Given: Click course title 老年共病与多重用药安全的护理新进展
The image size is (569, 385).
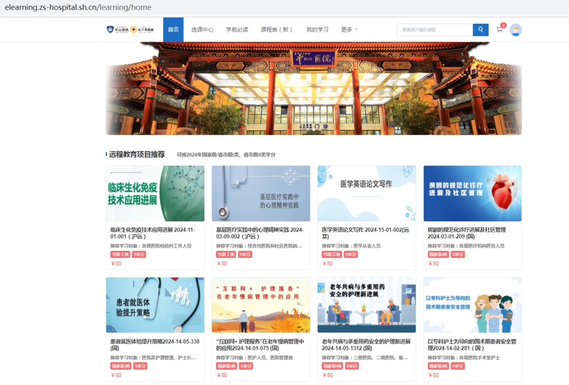Looking at the screenshot, I should (x=366, y=345).
